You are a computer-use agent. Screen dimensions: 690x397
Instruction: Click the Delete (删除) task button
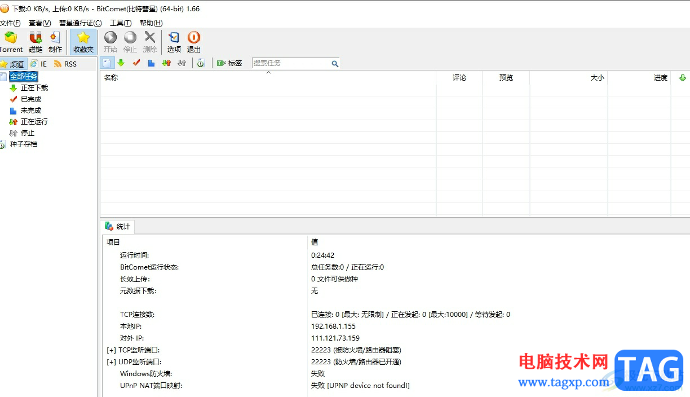(150, 42)
